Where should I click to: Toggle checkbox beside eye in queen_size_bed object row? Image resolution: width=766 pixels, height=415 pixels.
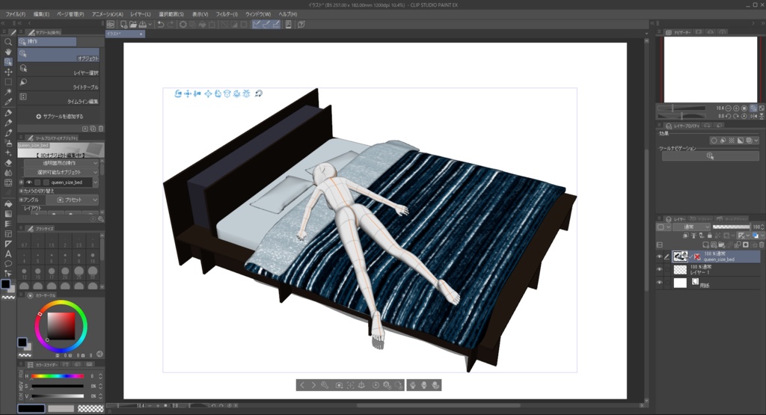(38, 182)
